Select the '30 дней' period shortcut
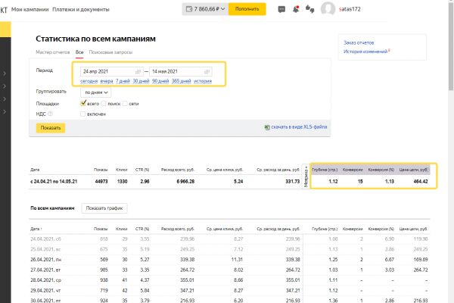 (x=141, y=81)
